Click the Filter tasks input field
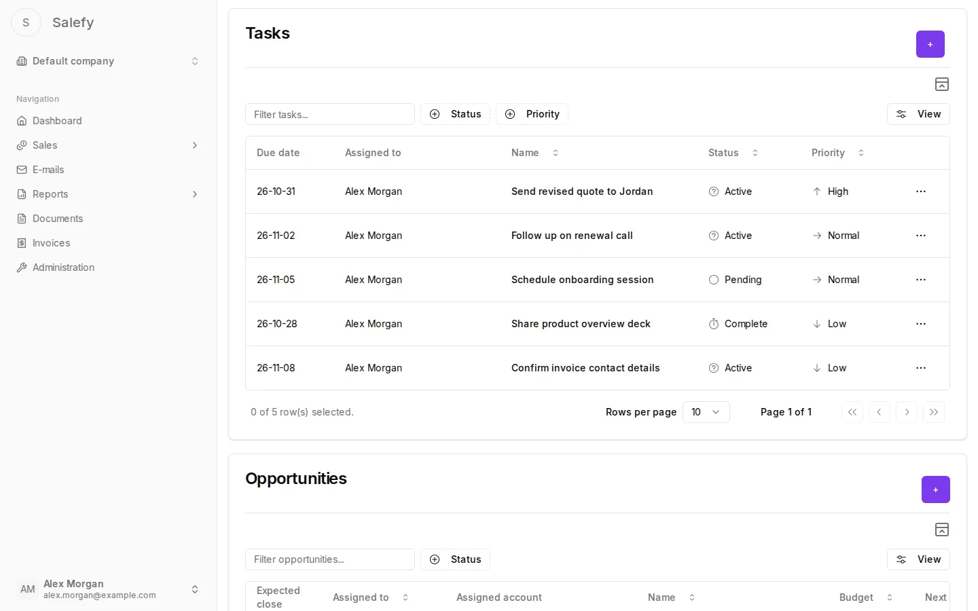This screenshot has height=611, width=978. (x=330, y=114)
